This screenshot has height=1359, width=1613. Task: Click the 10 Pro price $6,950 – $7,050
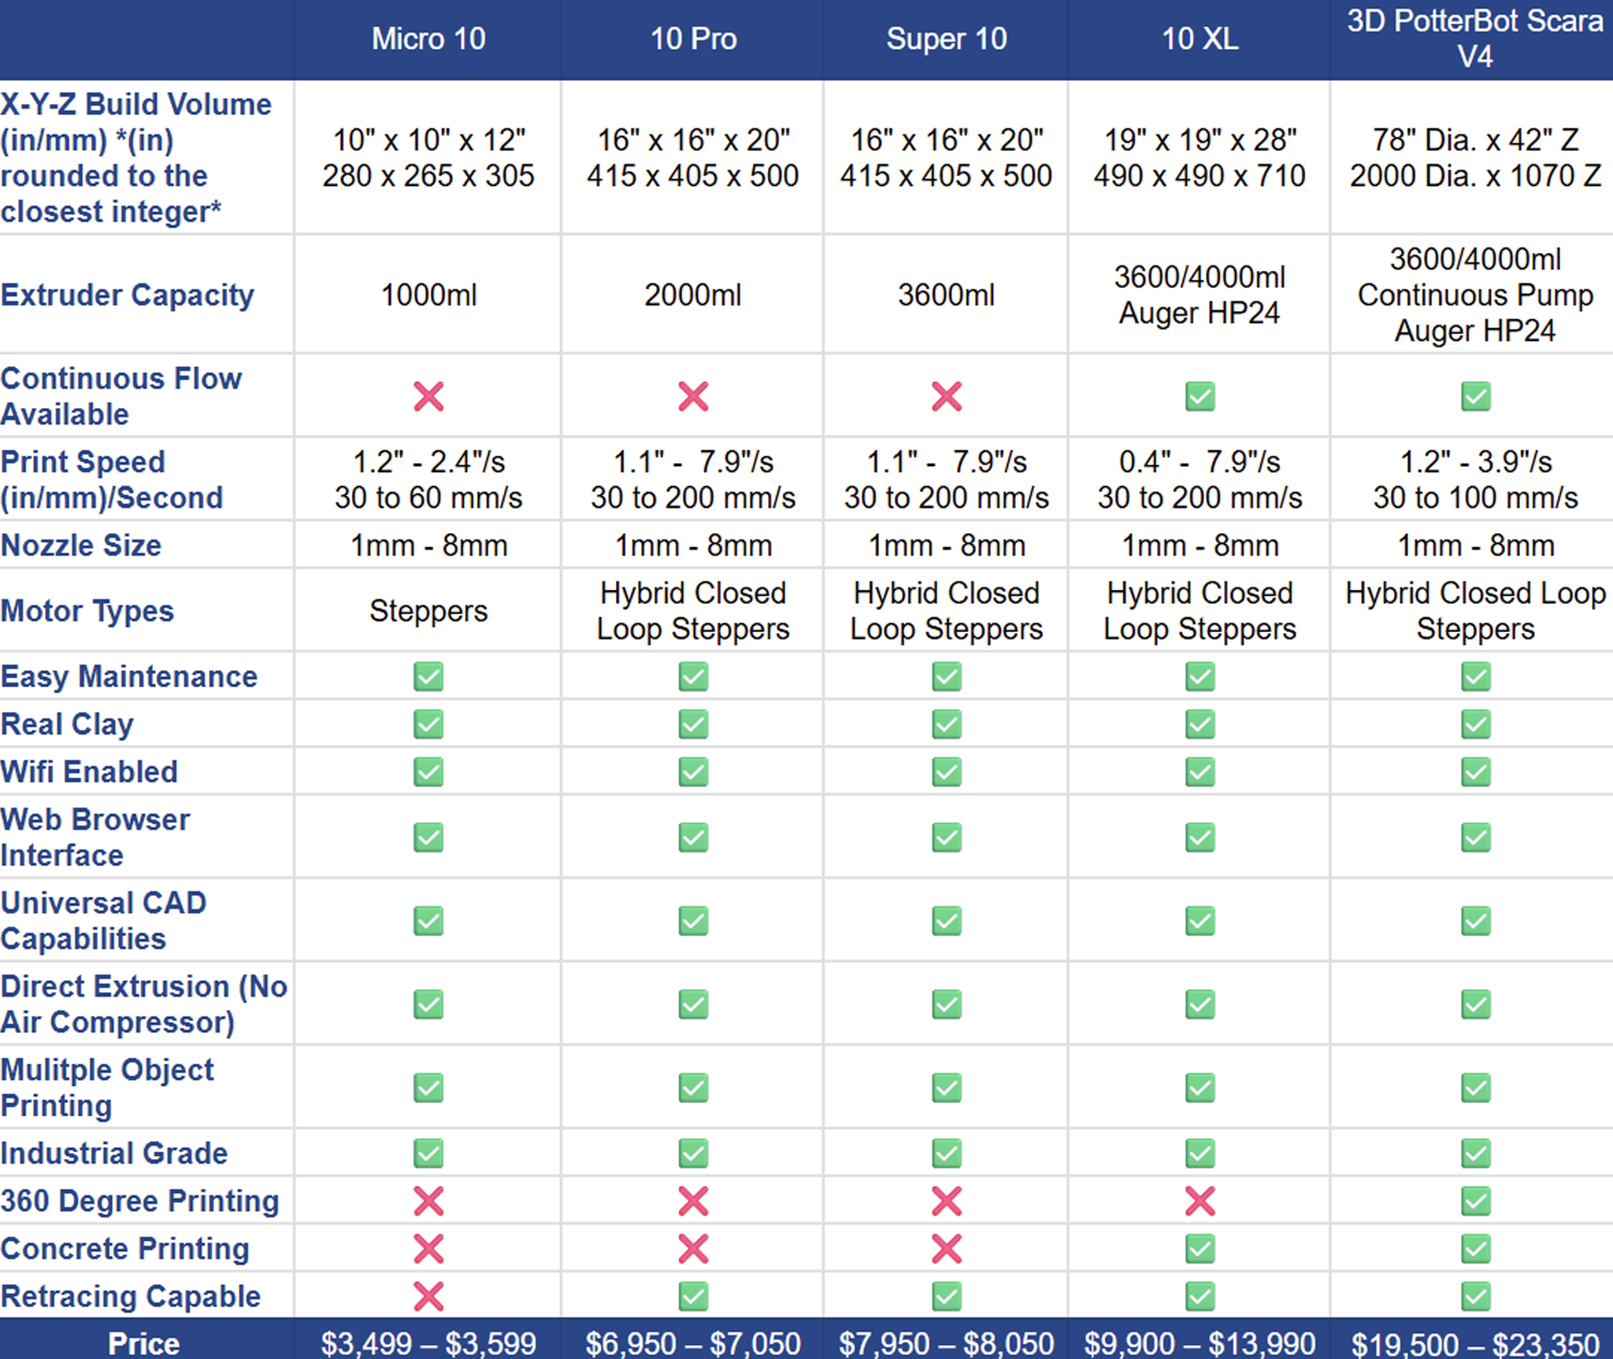pos(693,1343)
